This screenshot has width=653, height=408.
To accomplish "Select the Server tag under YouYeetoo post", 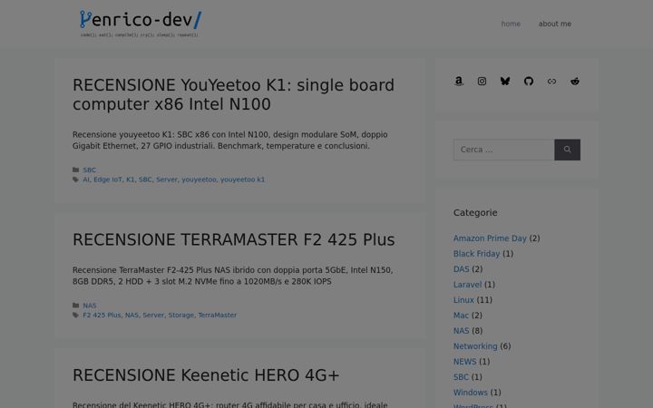I will pyautogui.click(x=167, y=180).
